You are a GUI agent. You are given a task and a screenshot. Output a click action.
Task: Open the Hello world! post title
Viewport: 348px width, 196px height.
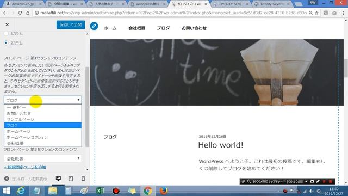pos(221,145)
